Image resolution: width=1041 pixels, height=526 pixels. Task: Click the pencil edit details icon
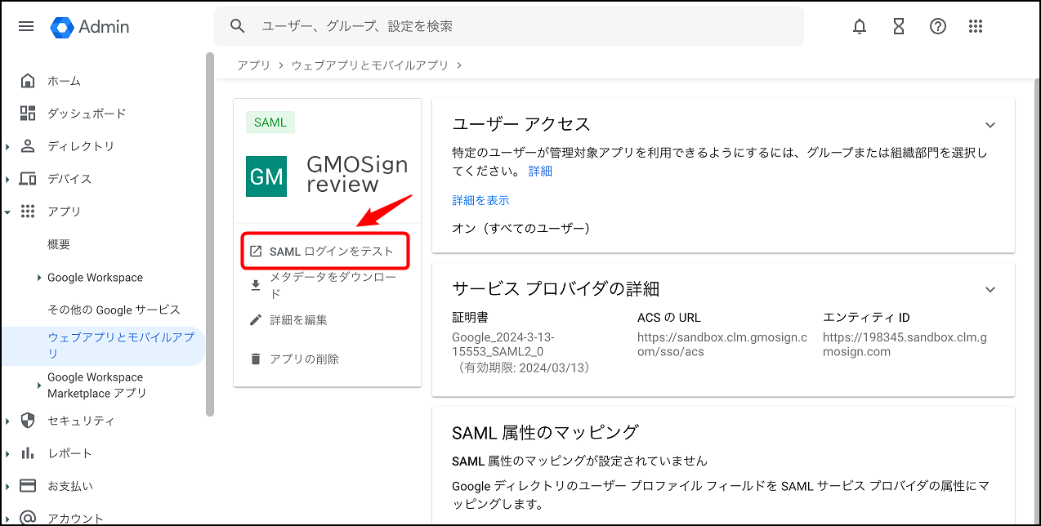[x=256, y=320]
